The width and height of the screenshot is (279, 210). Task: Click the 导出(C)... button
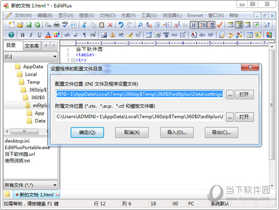click(221, 133)
